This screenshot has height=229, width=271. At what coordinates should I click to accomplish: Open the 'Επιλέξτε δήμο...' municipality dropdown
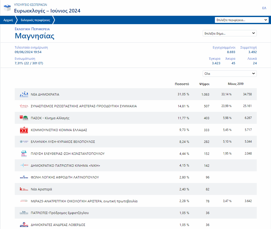coord(230,33)
